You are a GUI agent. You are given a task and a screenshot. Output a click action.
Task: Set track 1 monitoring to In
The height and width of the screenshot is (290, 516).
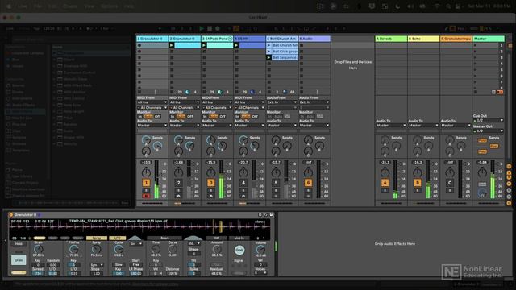[x=140, y=116]
